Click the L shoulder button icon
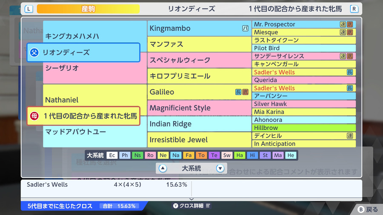 (x=29, y=9)
